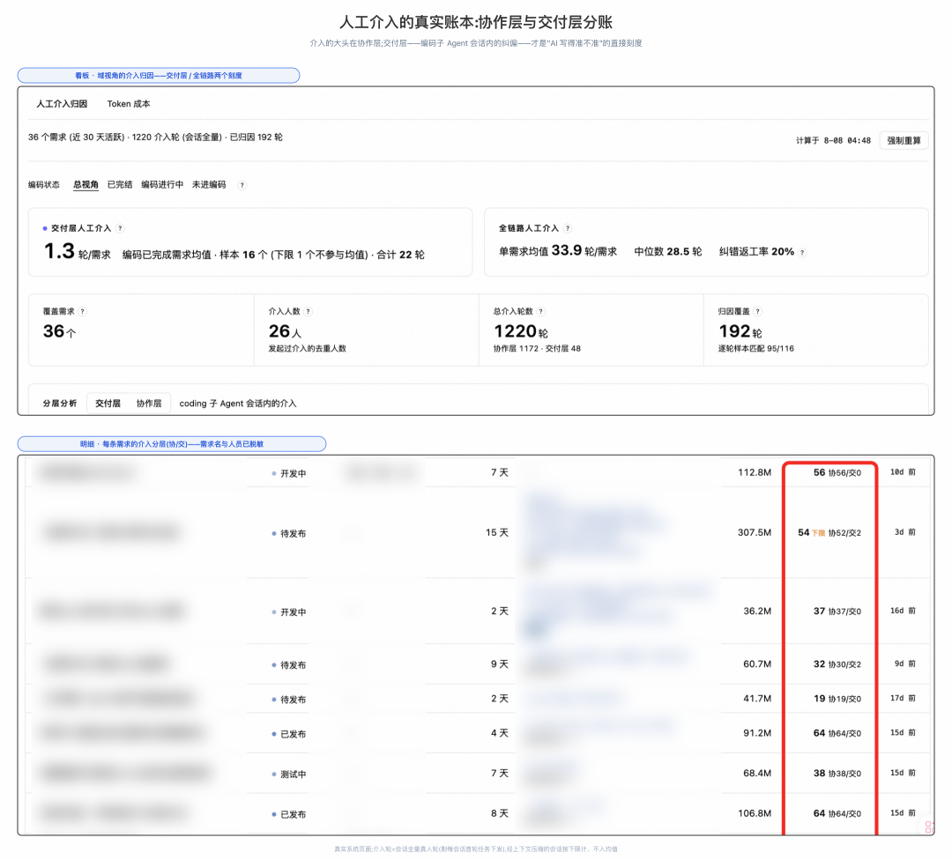Click the 56 协56/交0 intervention cell
952x860 pixels.
point(837,472)
